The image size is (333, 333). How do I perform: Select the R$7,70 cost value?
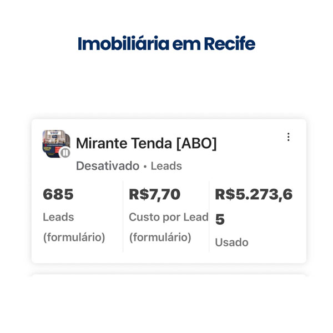pos(155,195)
